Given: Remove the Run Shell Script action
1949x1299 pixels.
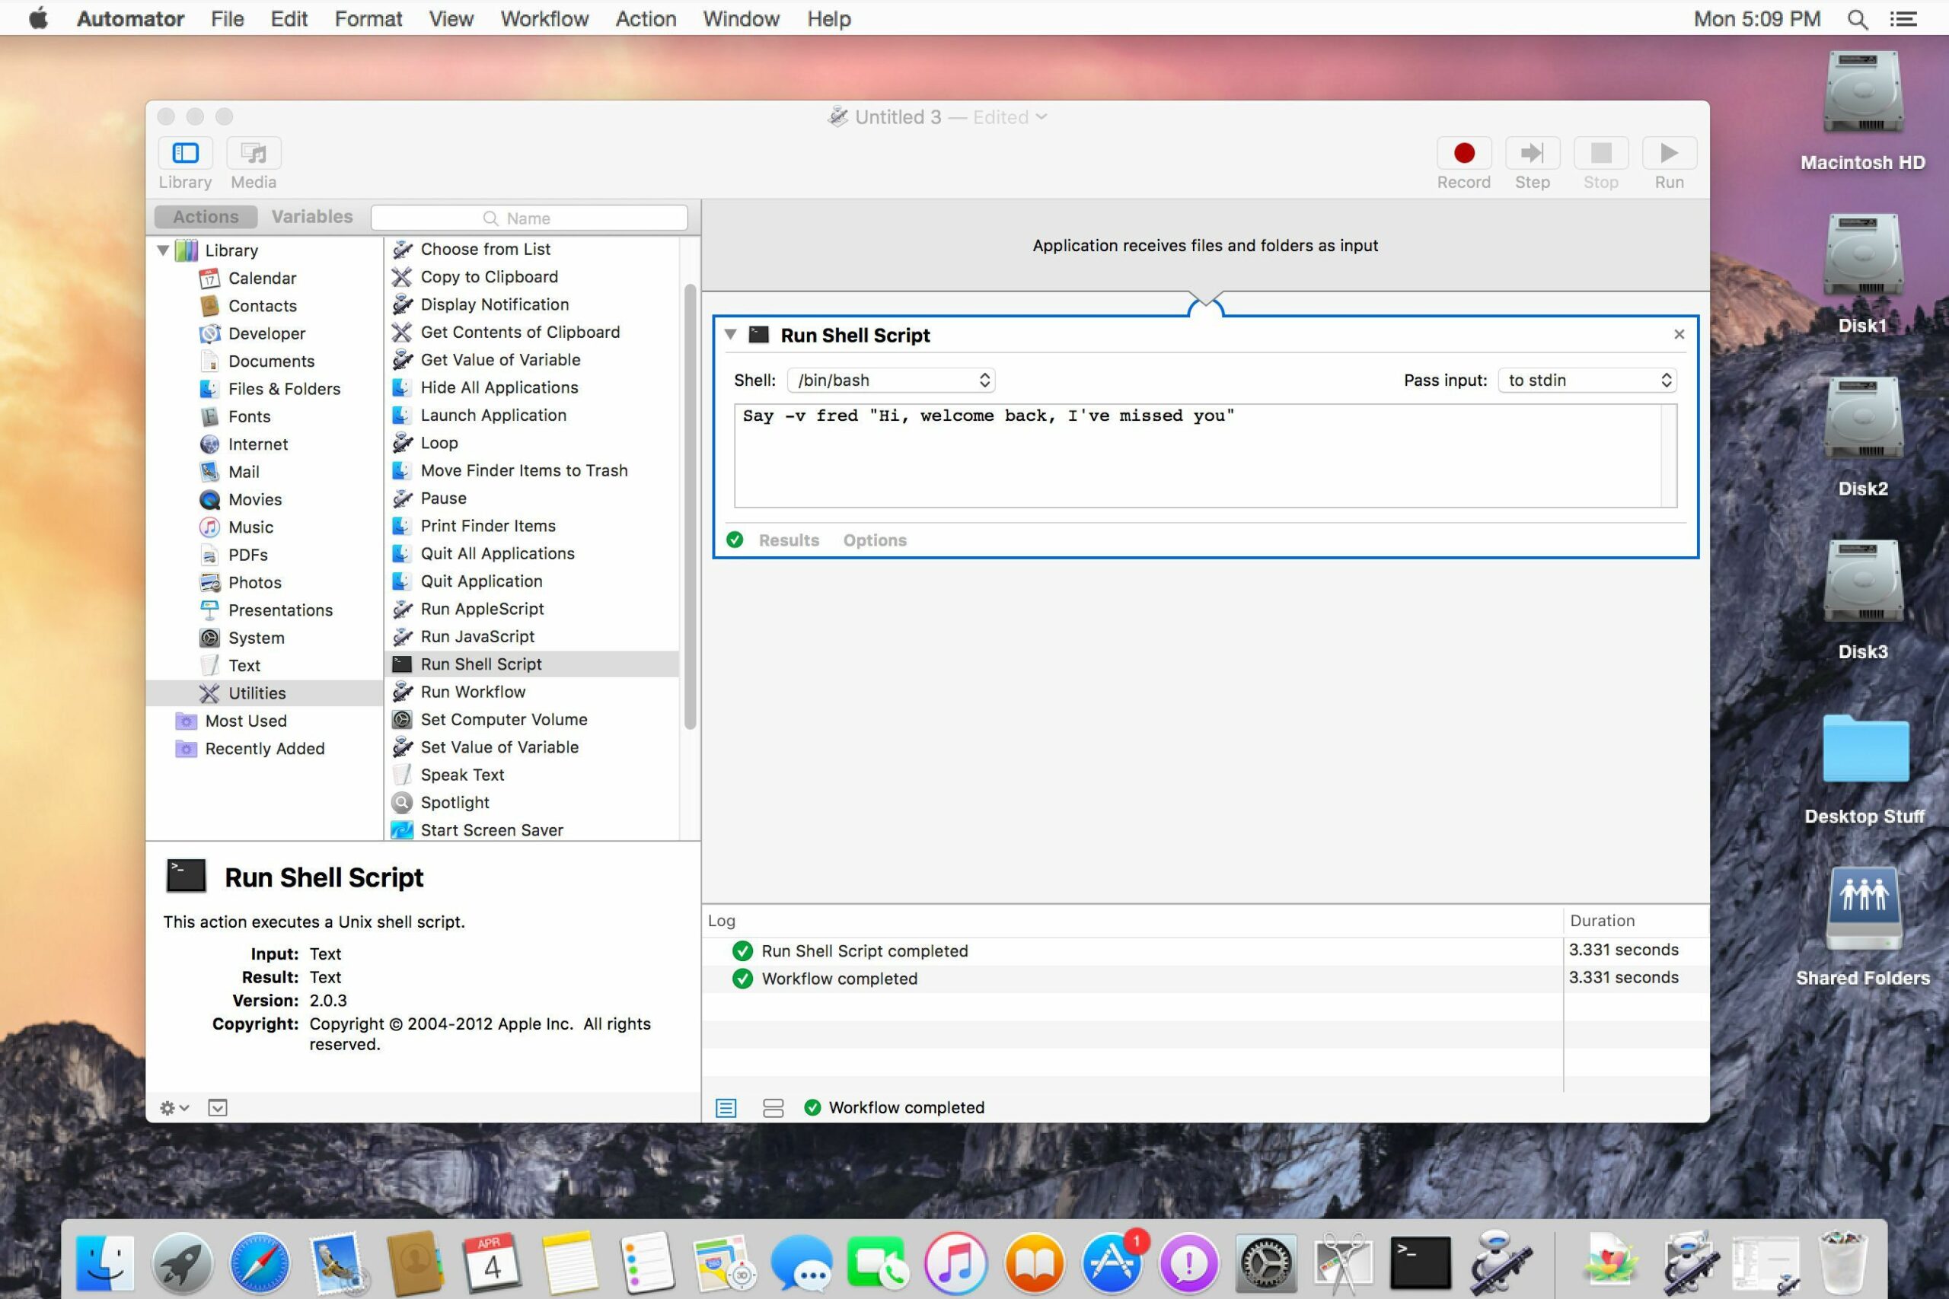Looking at the screenshot, I should (x=1679, y=335).
